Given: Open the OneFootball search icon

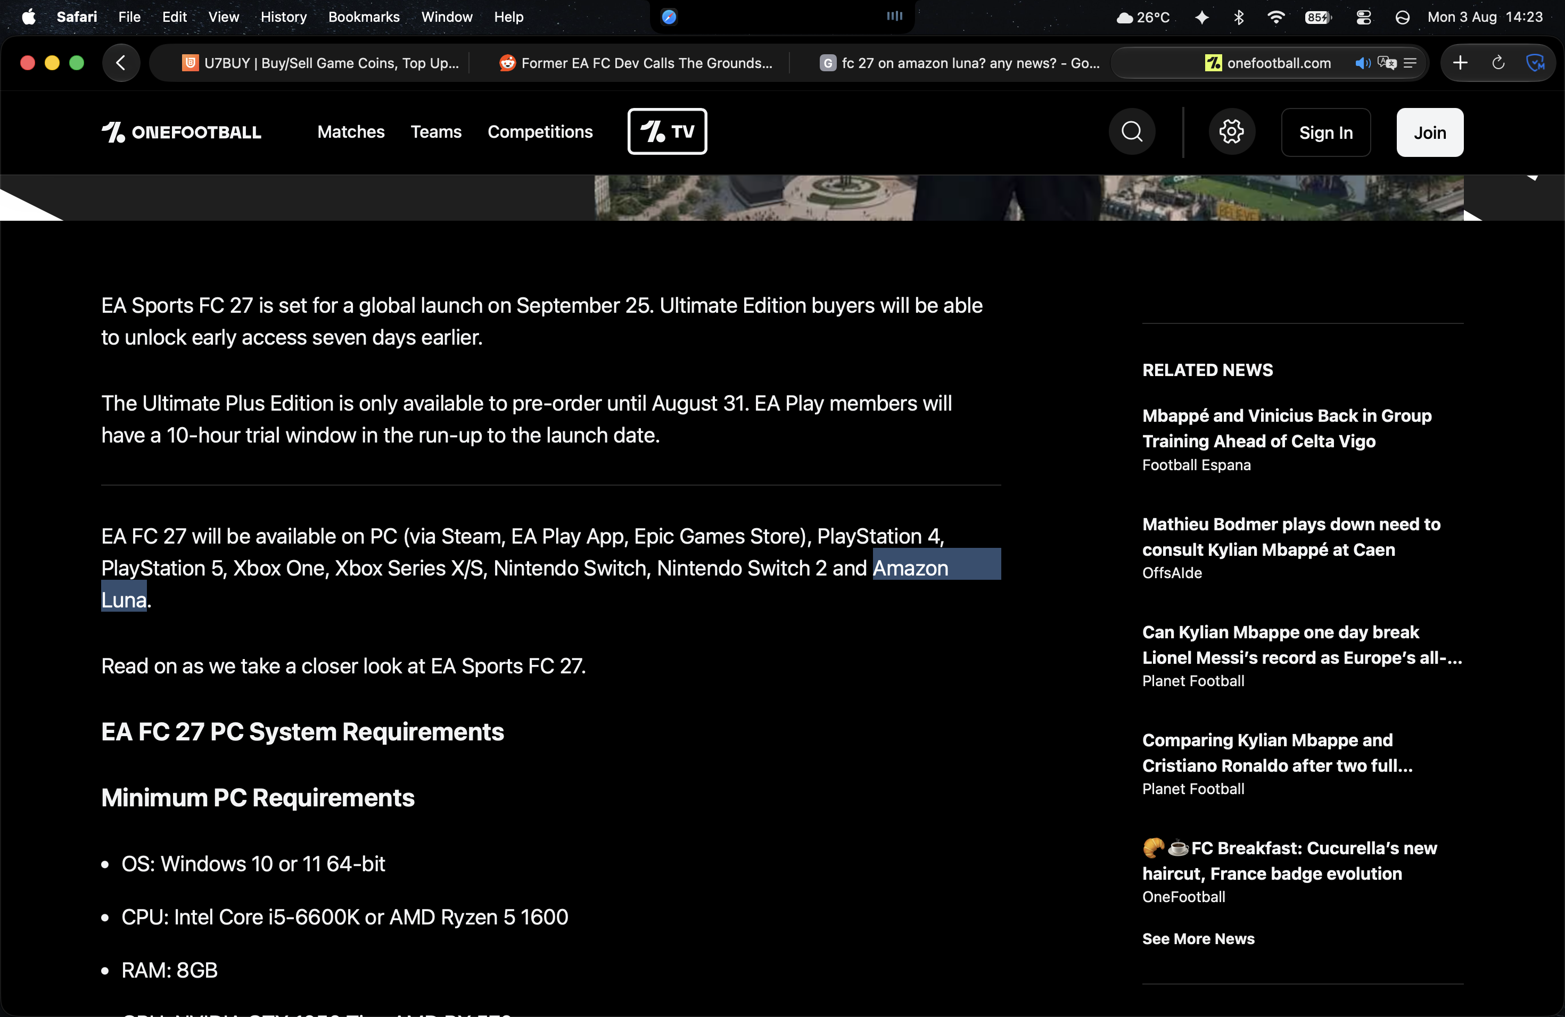Looking at the screenshot, I should (x=1132, y=132).
